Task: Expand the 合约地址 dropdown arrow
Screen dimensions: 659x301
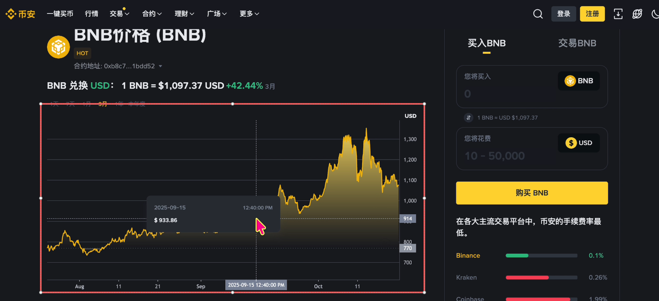Action: point(160,66)
